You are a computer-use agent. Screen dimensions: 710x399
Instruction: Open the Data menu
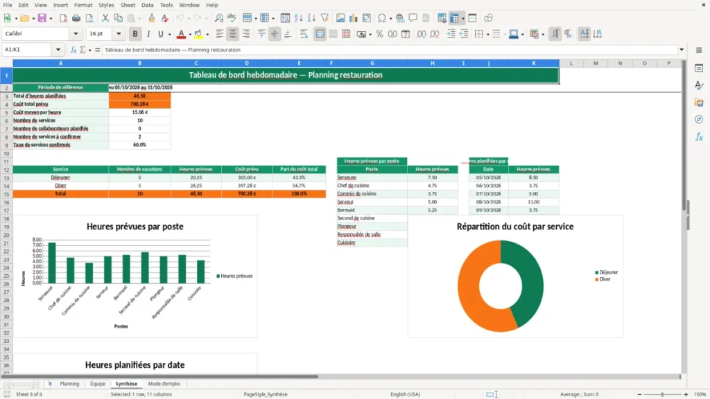[147, 5]
